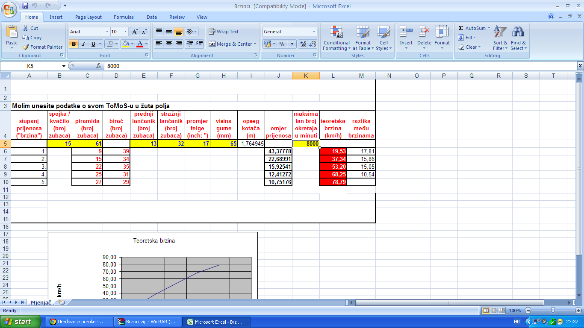
Task: Click the formula bar input showing 8000
Action: (x=340, y=66)
